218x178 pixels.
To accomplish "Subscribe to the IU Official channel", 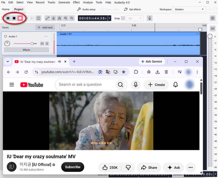I will [x=73, y=167].
